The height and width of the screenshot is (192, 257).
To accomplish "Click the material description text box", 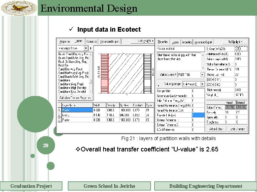I will (x=179, y=62).
